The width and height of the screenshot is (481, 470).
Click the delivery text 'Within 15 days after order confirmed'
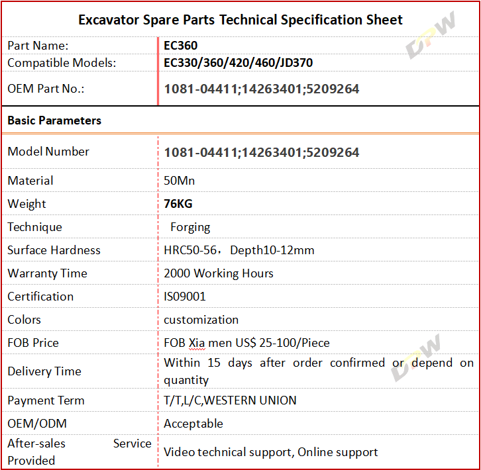274,363
